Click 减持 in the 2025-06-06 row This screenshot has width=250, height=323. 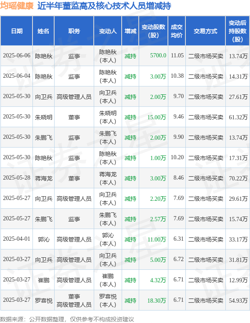[130, 56]
